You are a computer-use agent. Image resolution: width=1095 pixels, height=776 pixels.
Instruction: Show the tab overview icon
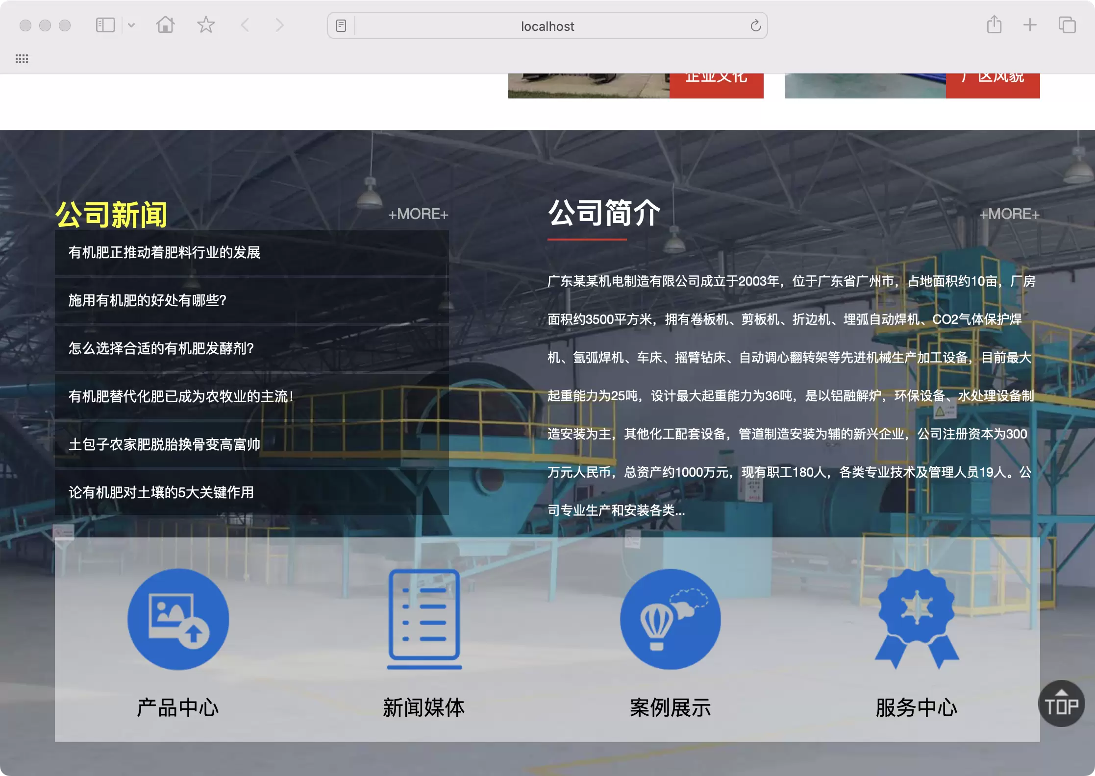click(1067, 25)
